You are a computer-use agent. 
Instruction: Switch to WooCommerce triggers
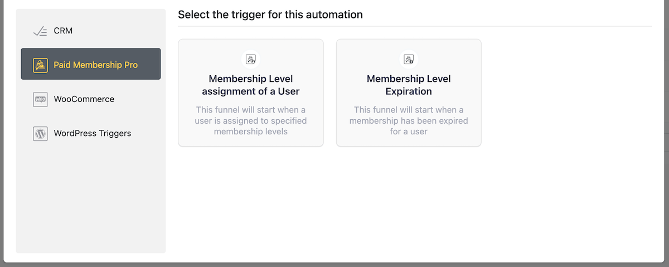[x=91, y=99]
